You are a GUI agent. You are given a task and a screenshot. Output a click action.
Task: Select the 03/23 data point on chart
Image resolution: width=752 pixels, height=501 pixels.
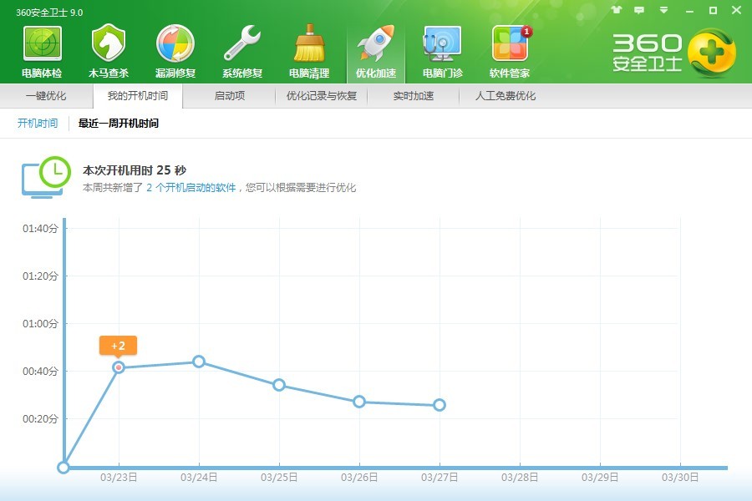[x=119, y=367]
